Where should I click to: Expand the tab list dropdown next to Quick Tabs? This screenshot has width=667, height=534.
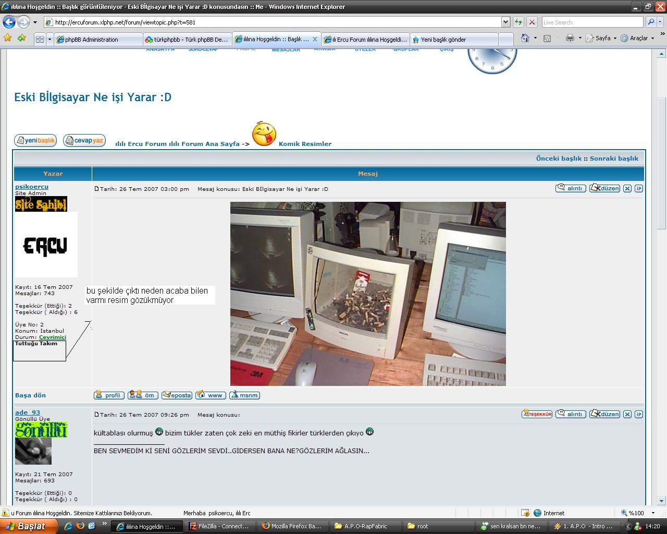tap(50, 39)
